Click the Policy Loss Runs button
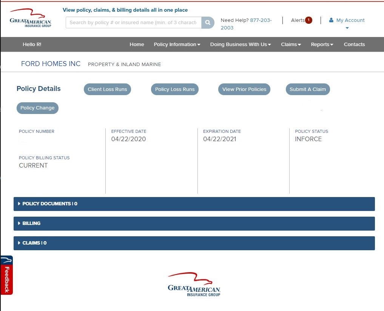Screen dimensions: 384x311 pos(175,89)
